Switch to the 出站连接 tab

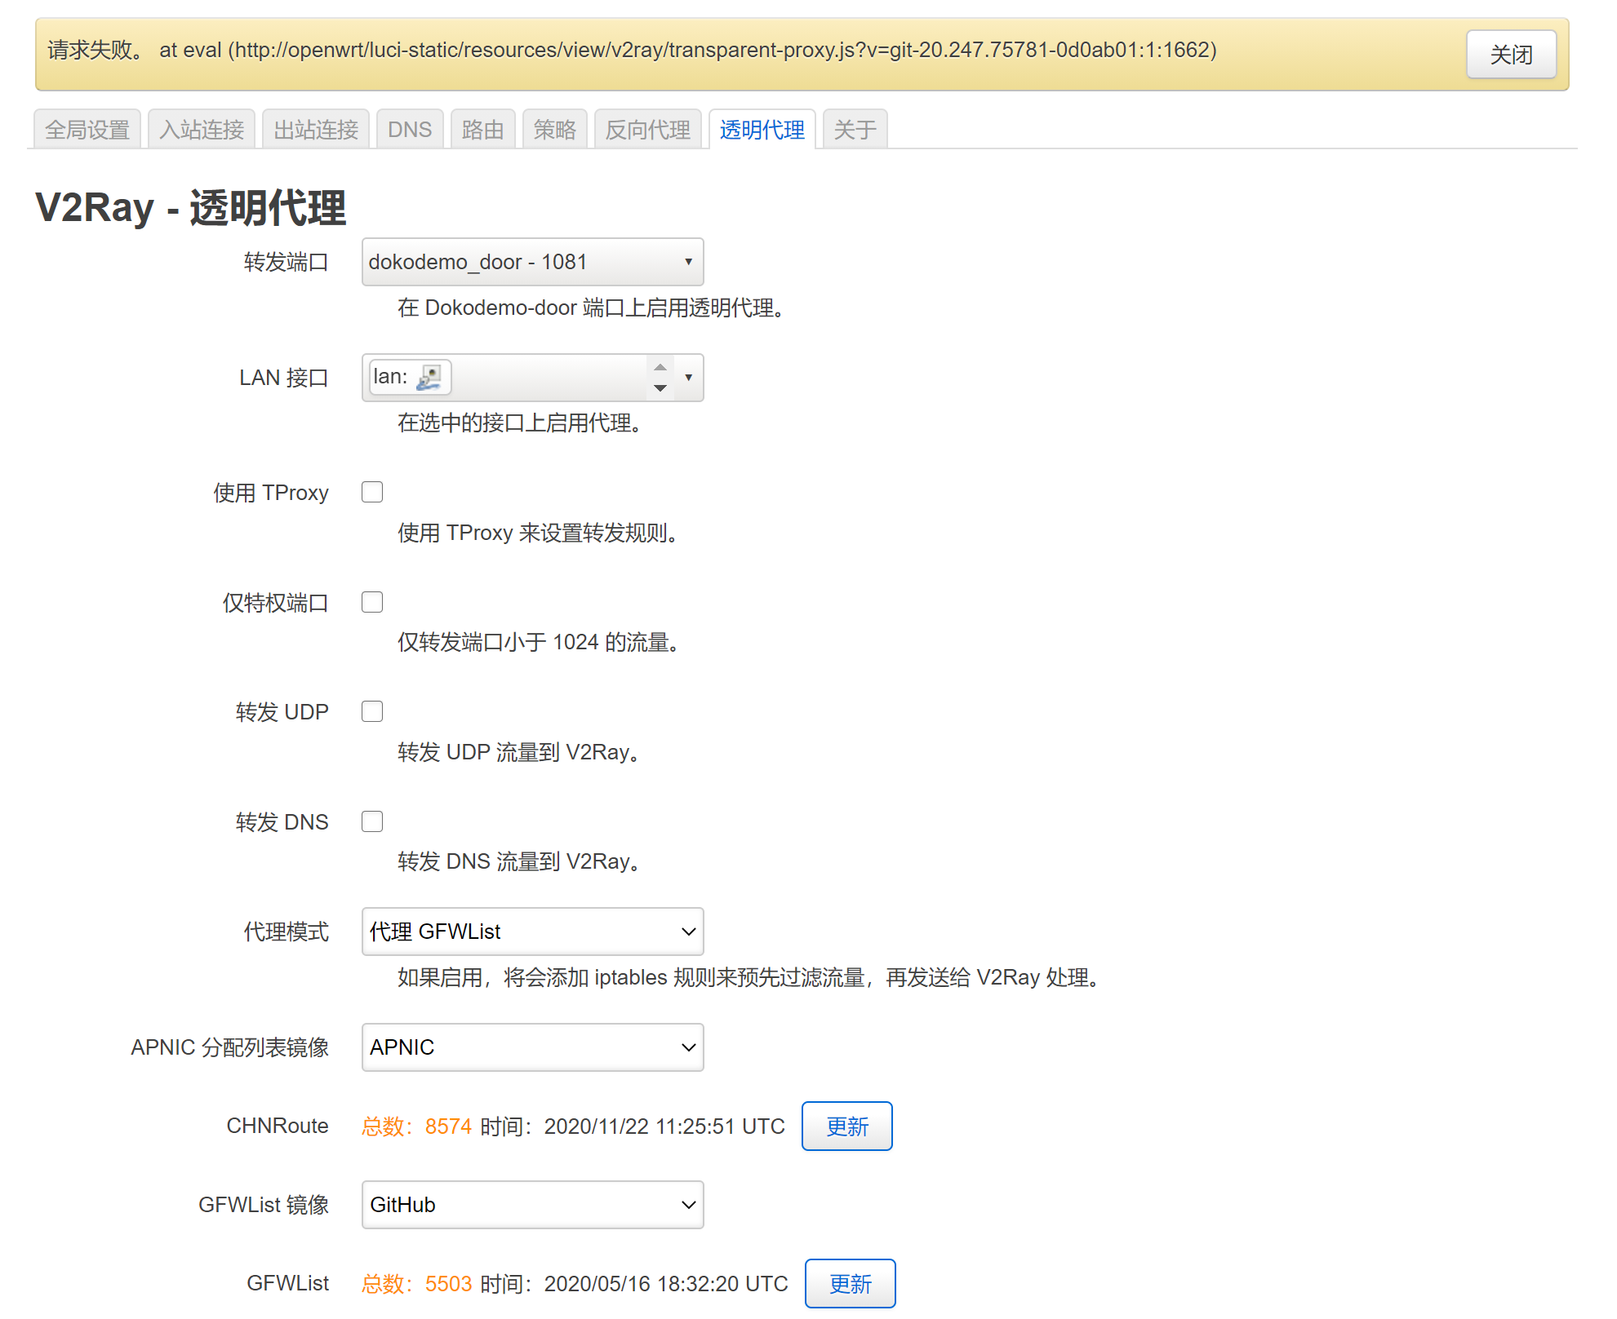click(315, 128)
